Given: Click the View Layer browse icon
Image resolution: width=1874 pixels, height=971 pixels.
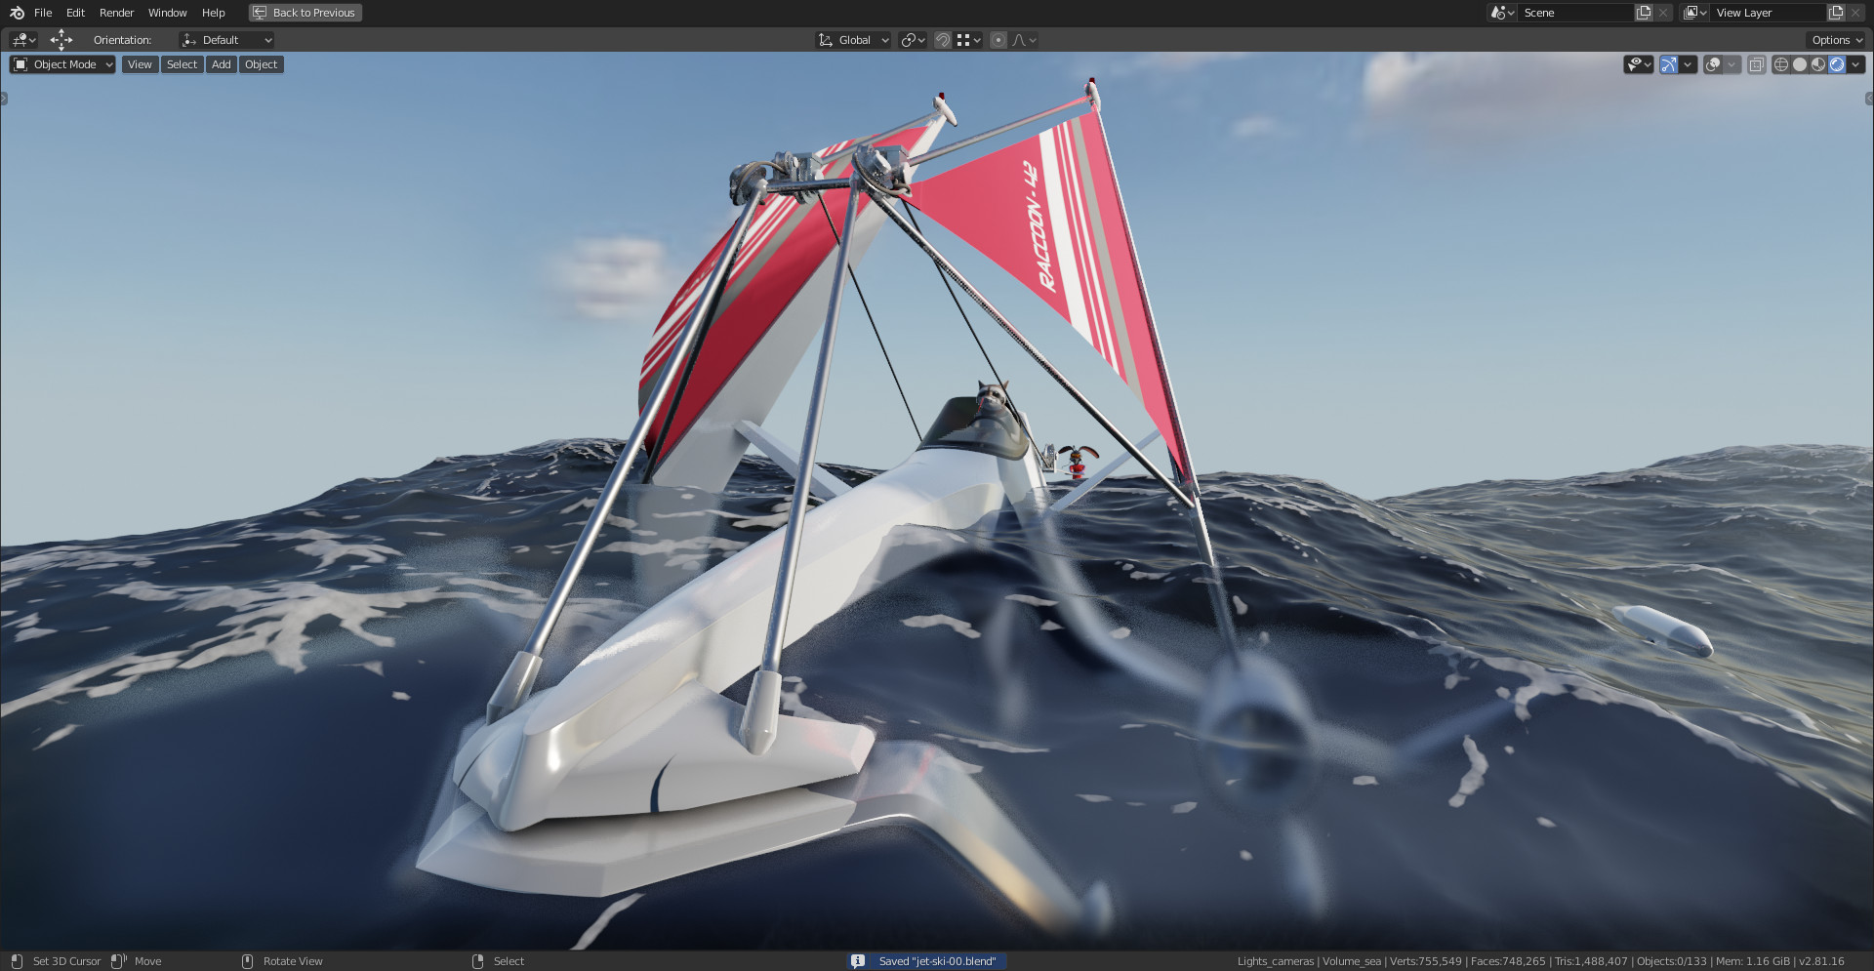Looking at the screenshot, I should point(1695,13).
